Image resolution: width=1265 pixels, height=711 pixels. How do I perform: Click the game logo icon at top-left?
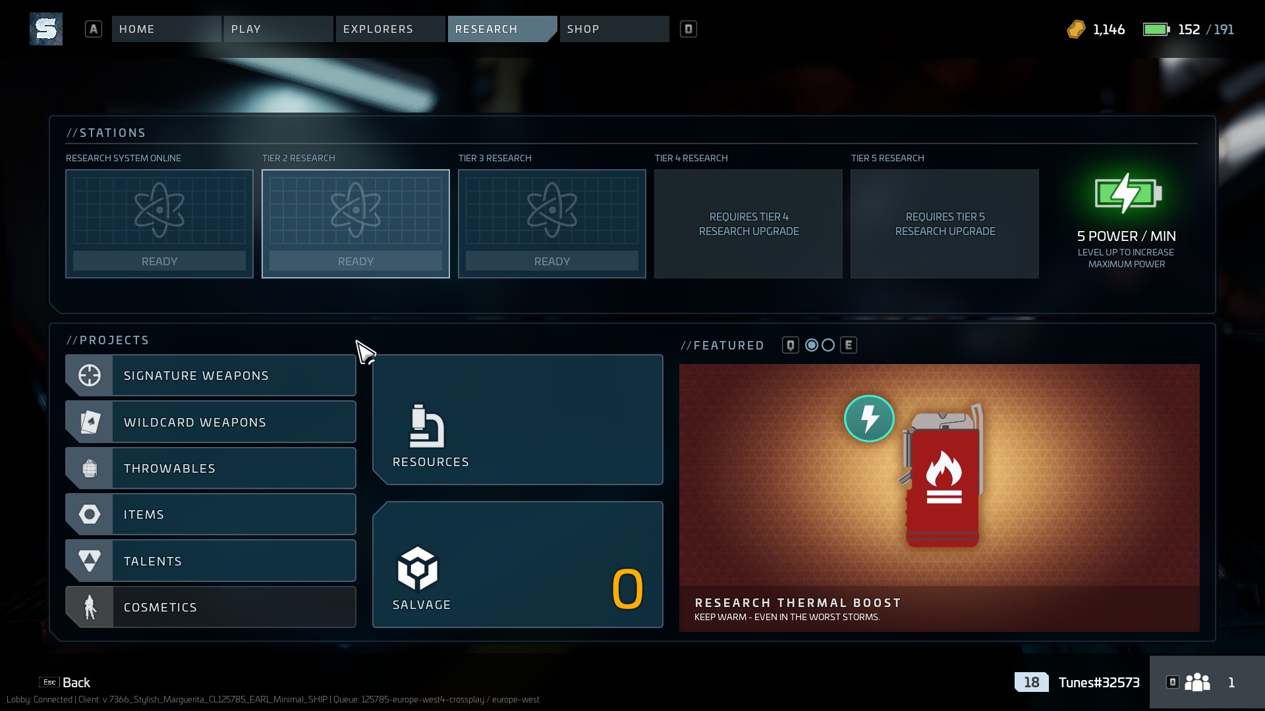pos(46,29)
